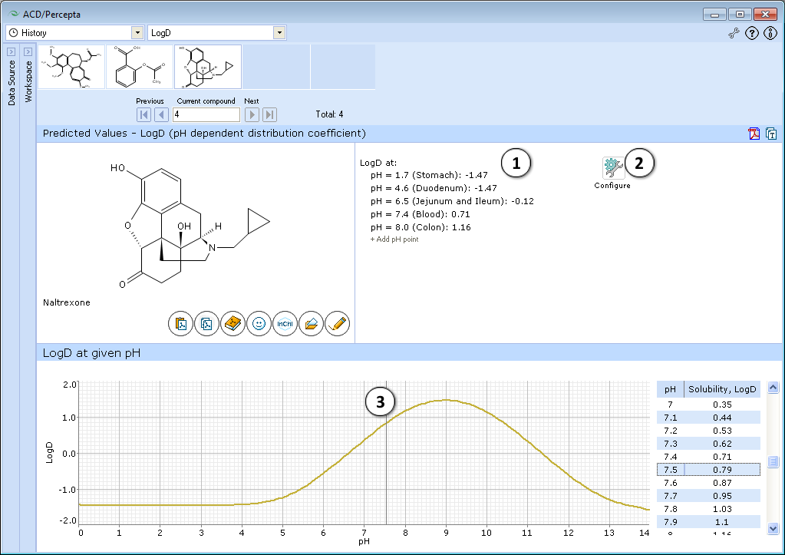The height and width of the screenshot is (555, 785).
Task: Click the pH table scrollbar thumb
Action: (773, 461)
